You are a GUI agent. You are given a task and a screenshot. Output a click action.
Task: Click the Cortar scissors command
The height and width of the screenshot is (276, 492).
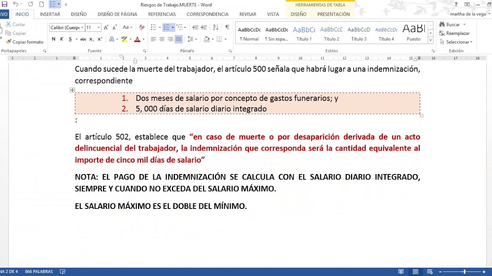coord(16,25)
